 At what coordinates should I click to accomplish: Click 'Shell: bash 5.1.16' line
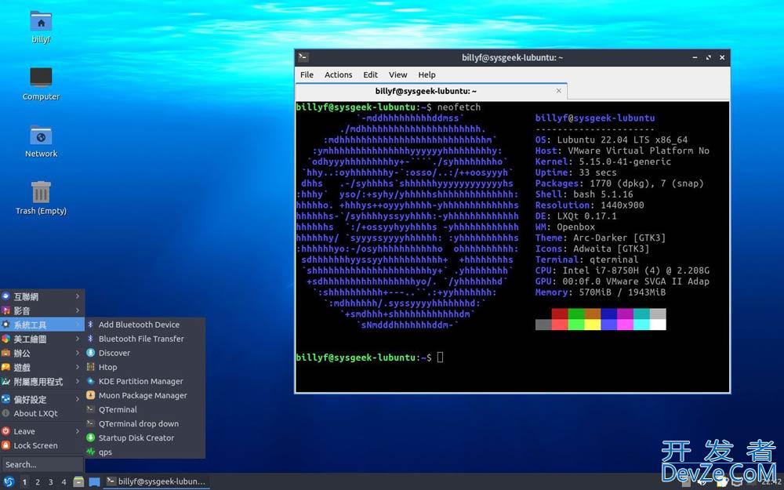584,194
